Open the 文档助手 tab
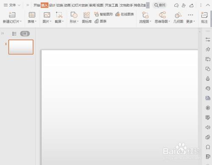 pyautogui.click(x=126, y=5)
